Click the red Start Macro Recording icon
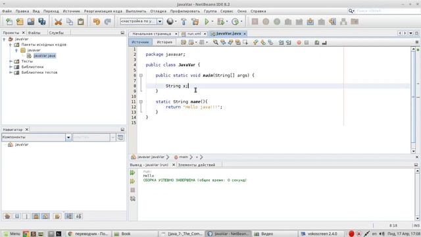The width and height of the screenshot is (421, 237). (299, 42)
